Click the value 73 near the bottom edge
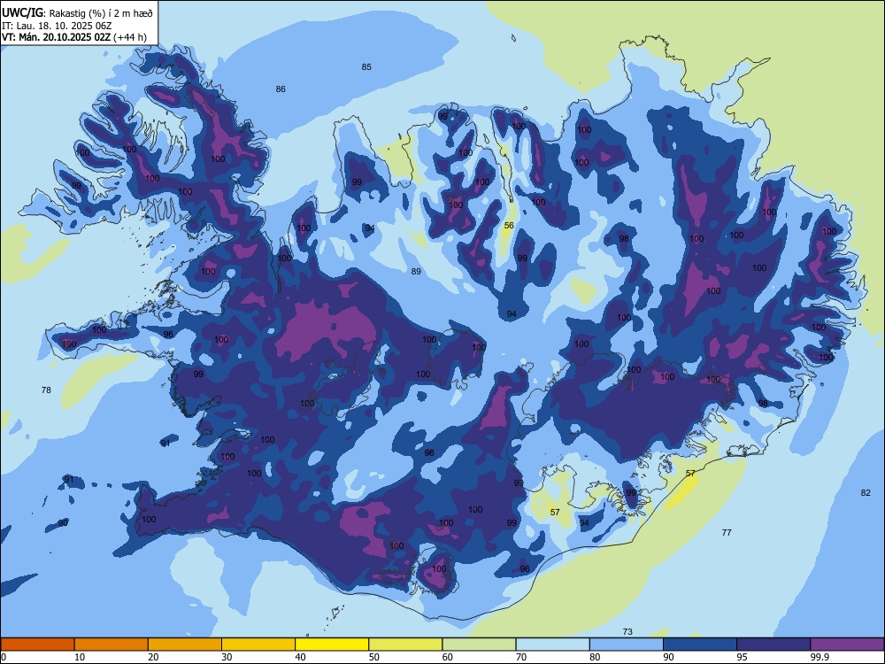Screen dimensions: 885x664 pos(627,631)
